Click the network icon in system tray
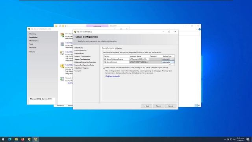The height and width of the screenshot is (142, 252). (x=231, y=139)
